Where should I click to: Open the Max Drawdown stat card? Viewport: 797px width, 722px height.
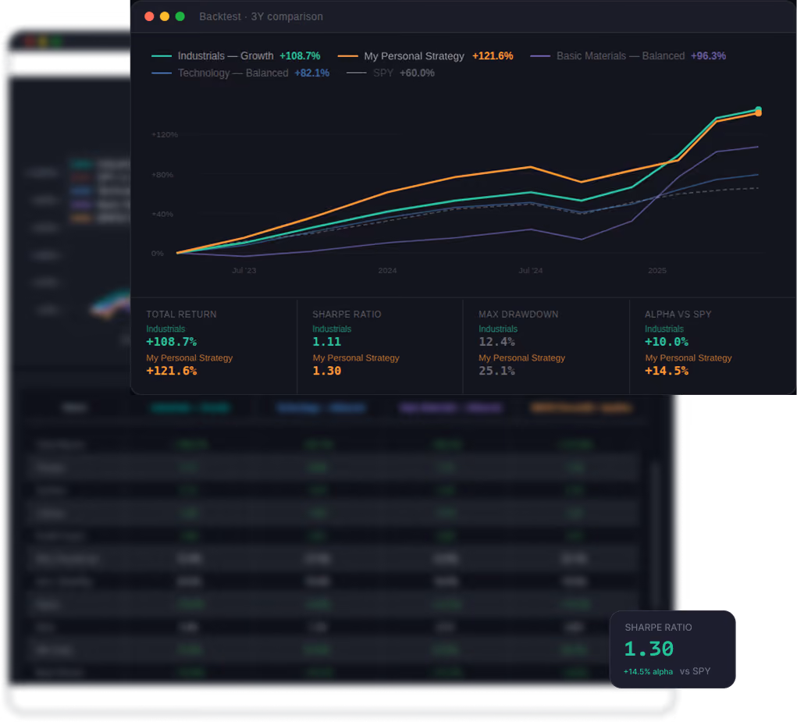pyautogui.click(x=546, y=346)
